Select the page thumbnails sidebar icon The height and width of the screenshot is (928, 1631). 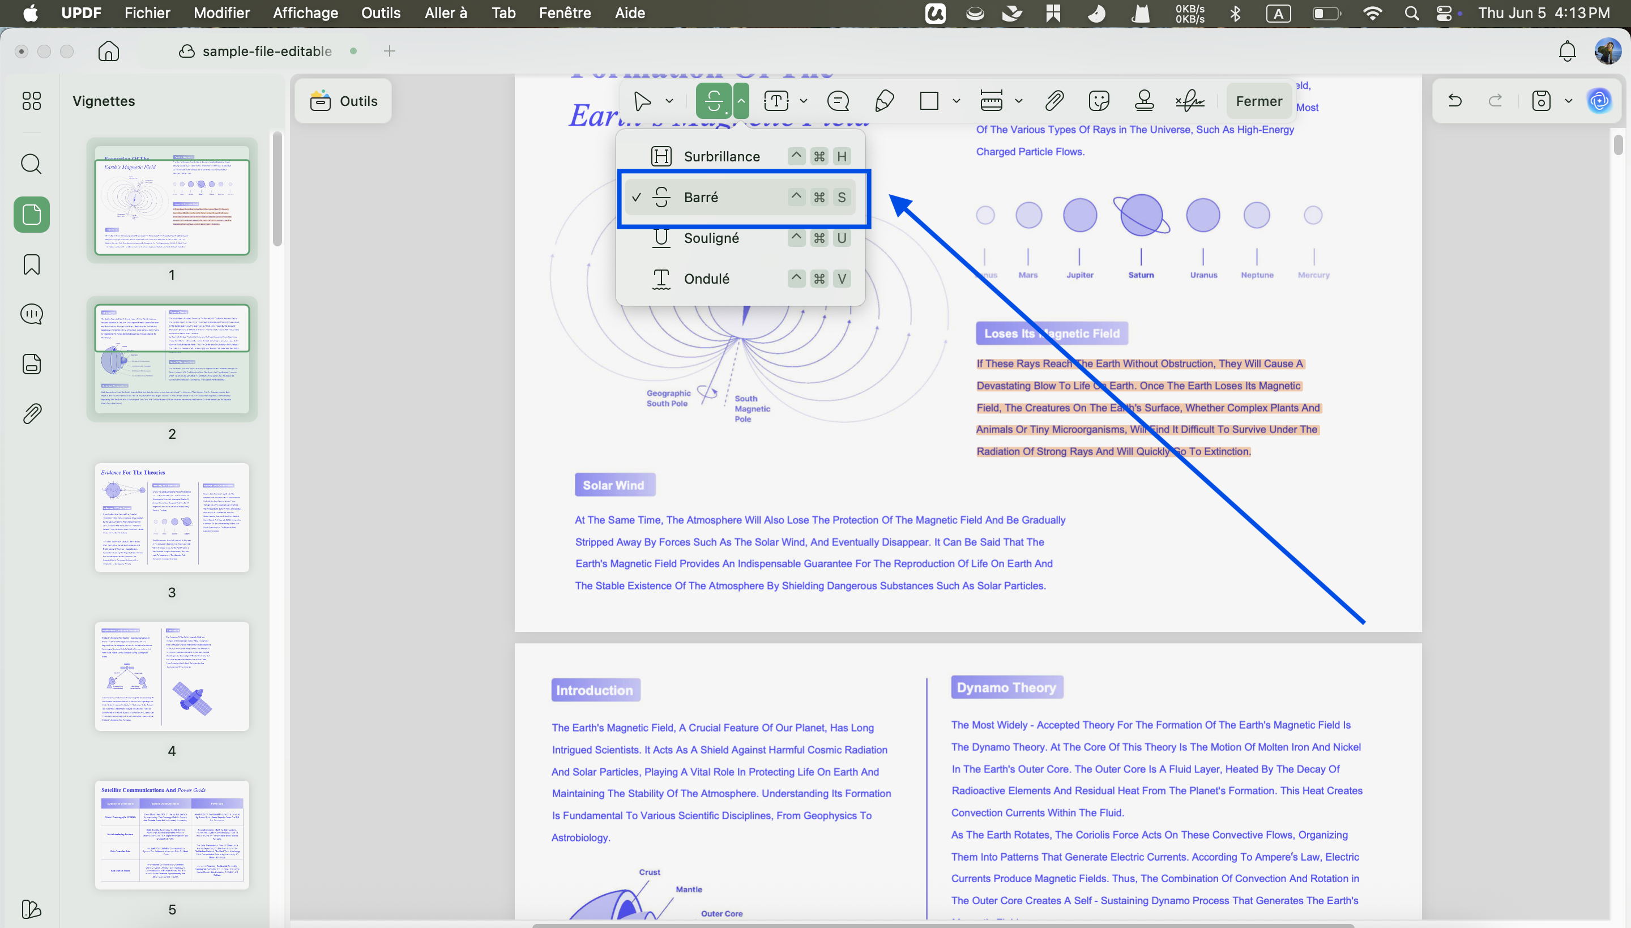31,214
